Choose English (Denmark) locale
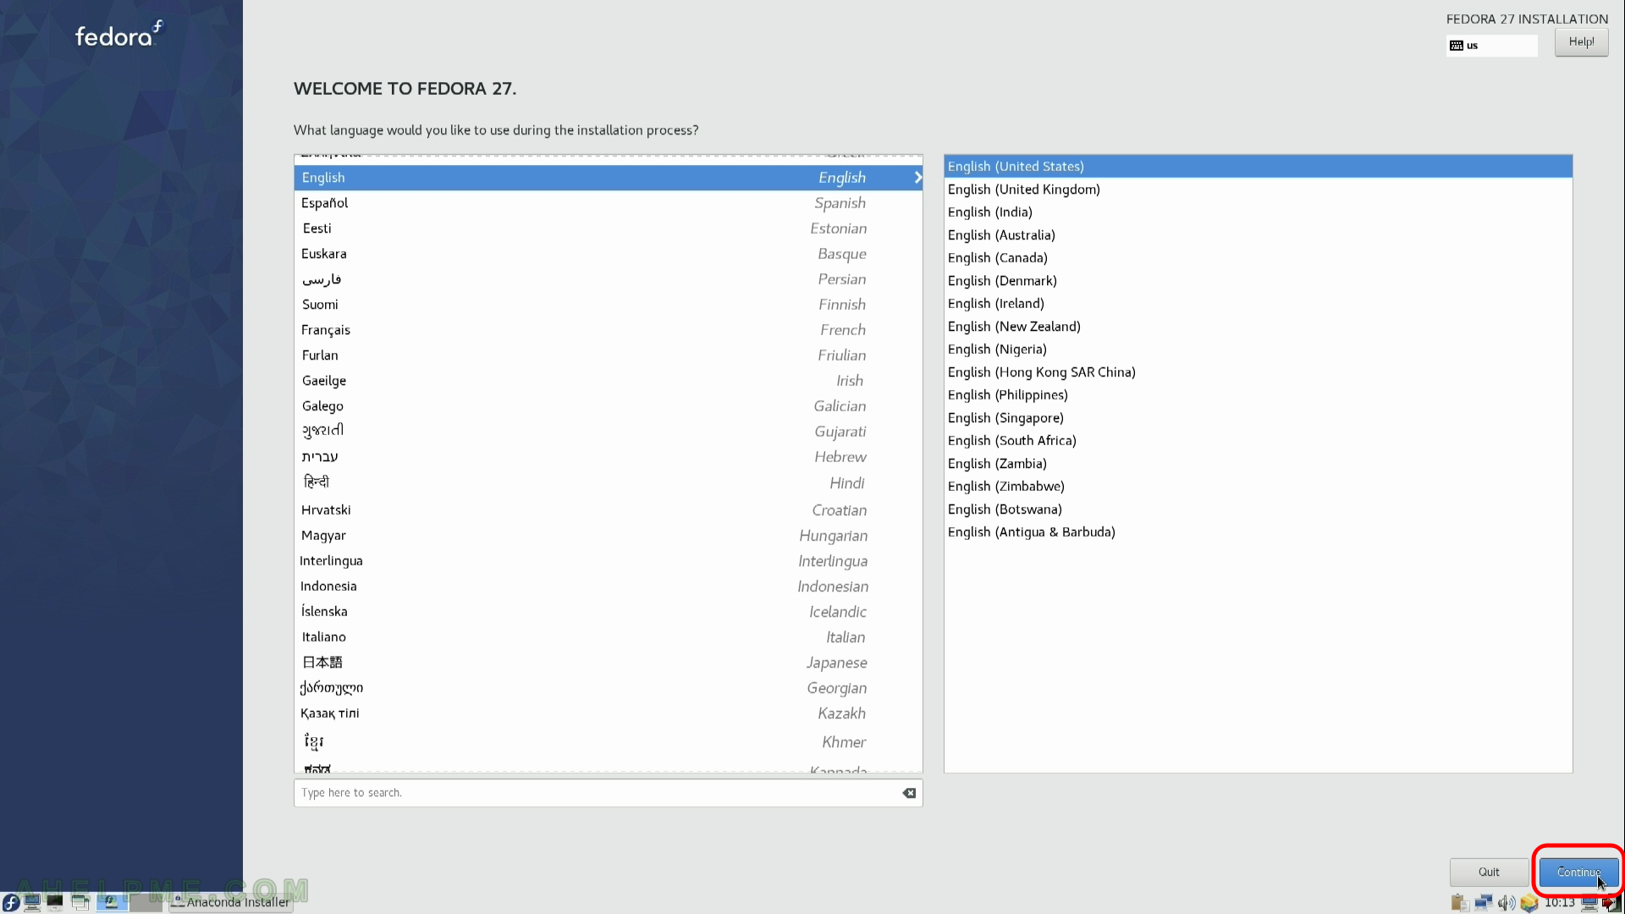The image size is (1625, 914). (x=1258, y=281)
